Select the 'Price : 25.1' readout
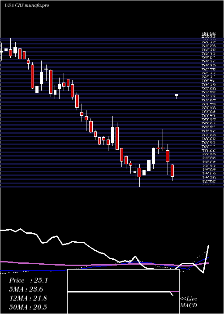Viewport: 224px width, 314px height. pos(28,280)
